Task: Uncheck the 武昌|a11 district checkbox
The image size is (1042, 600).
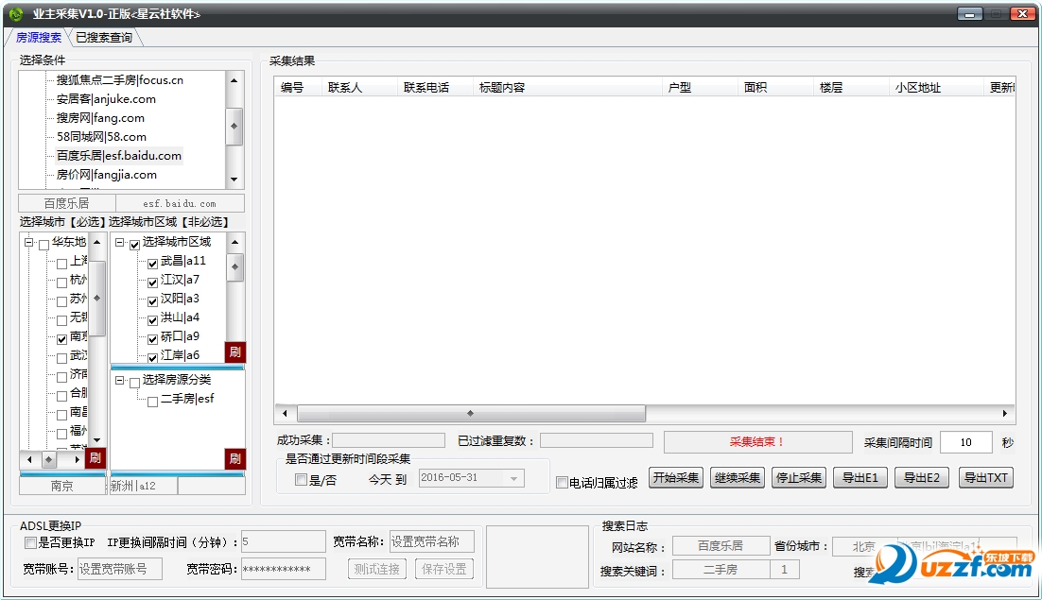Action: coord(153,263)
